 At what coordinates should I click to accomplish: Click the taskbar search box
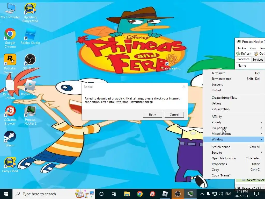tap(54, 194)
